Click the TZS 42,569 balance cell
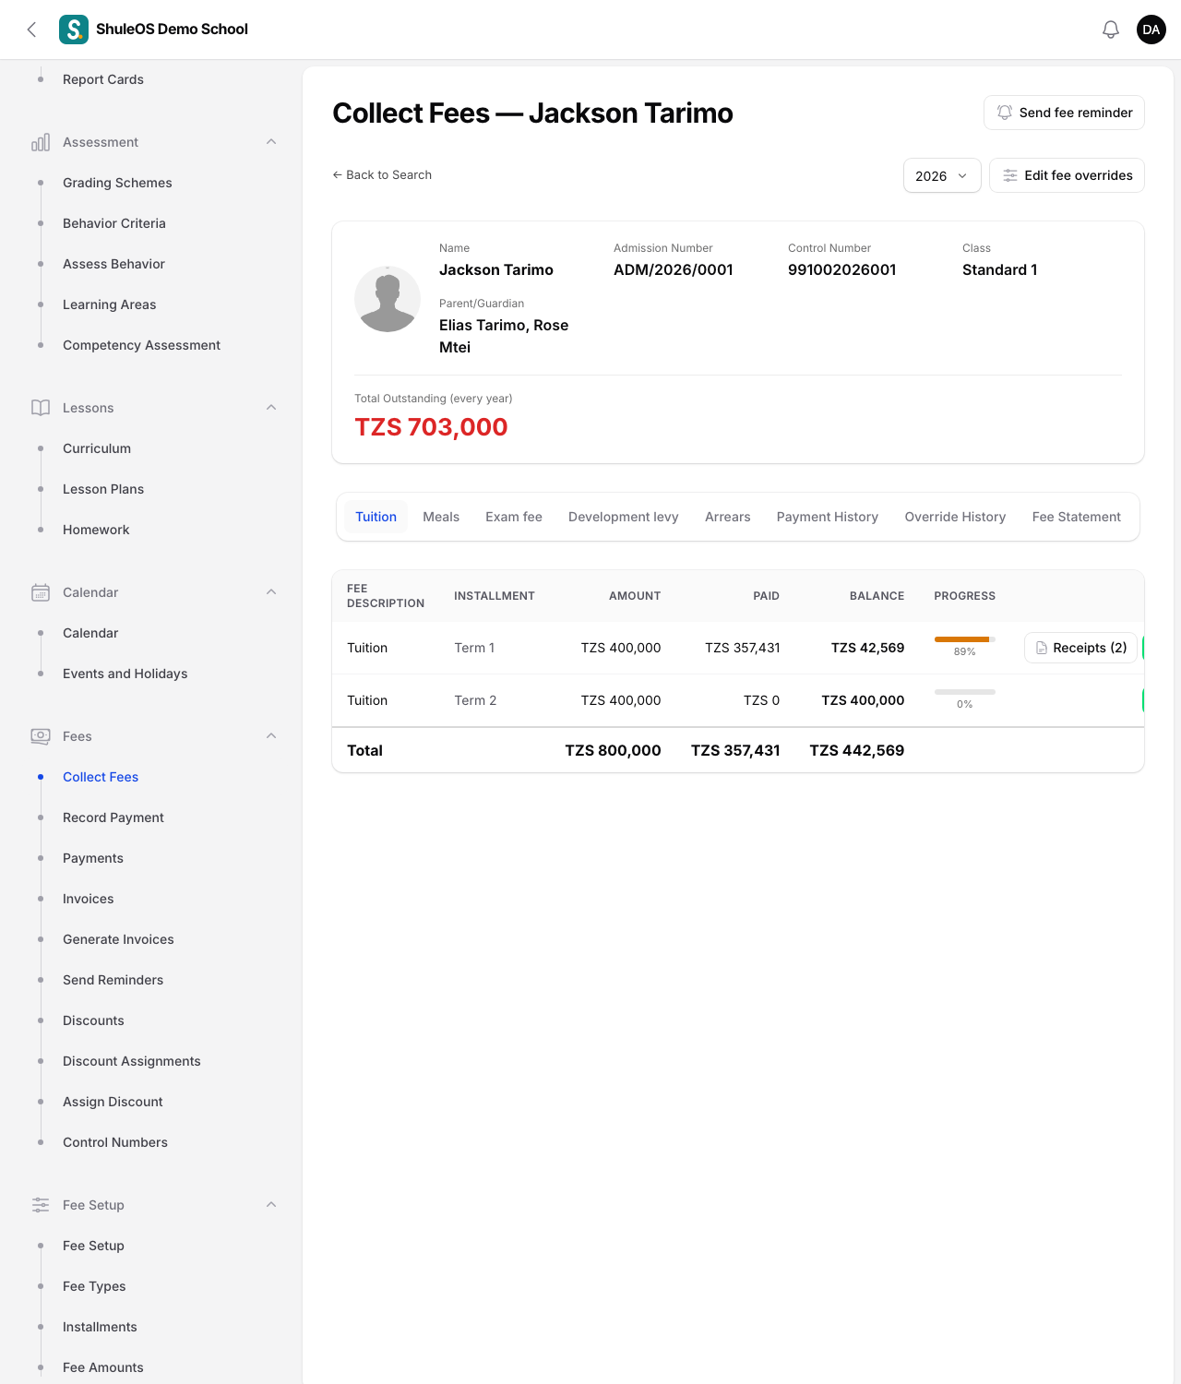Viewport: 1181px width, 1384px height. [x=867, y=648]
